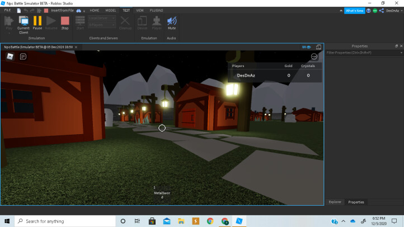404x227 pixels.
Task: Click the undo arrow icon
Action: point(26,11)
